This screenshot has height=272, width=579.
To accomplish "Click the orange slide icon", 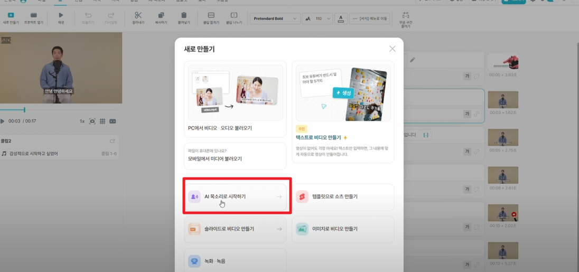I will (x=194, y=229).
